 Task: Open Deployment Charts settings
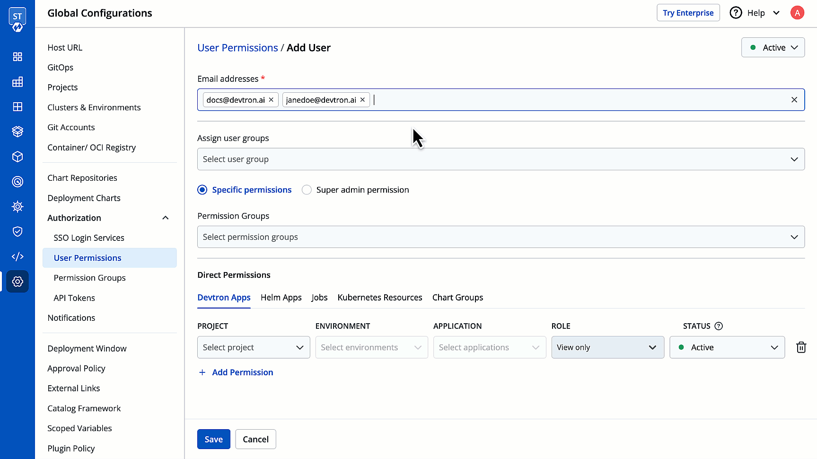[84, 198]
